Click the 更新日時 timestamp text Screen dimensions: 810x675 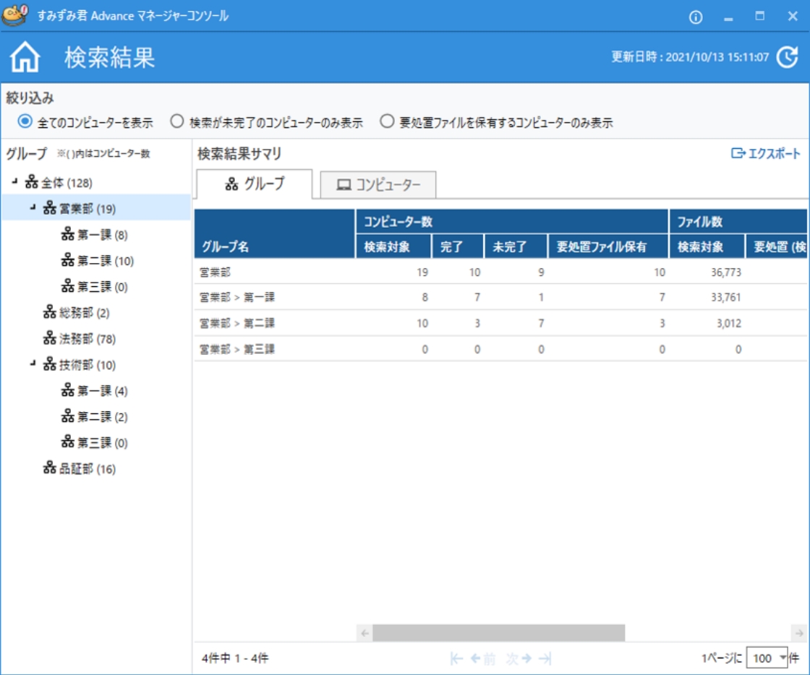[x=690, y=57]
